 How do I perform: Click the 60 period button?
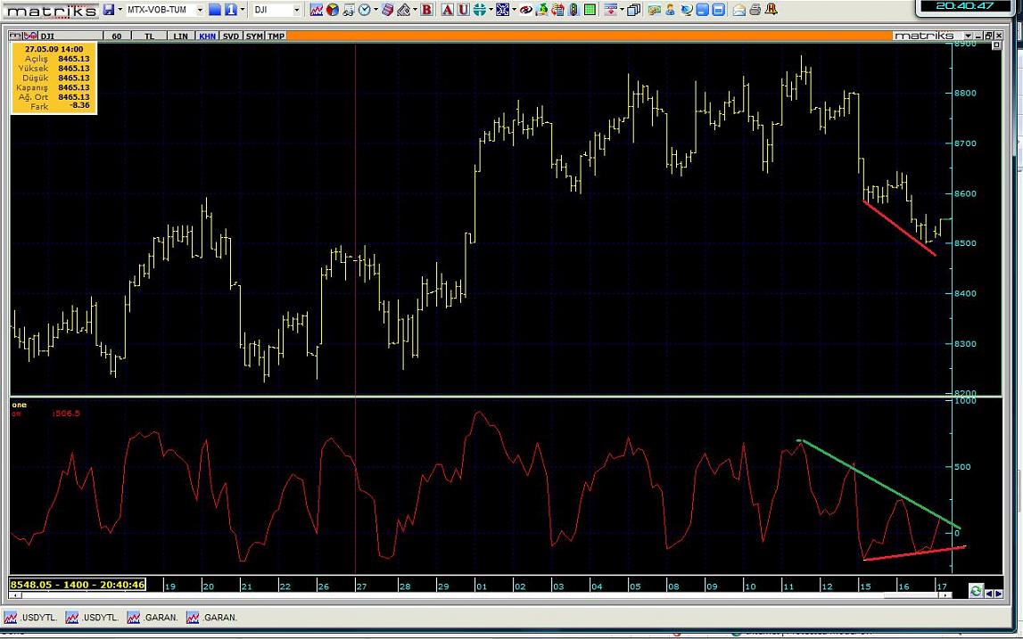pos(117,37)
